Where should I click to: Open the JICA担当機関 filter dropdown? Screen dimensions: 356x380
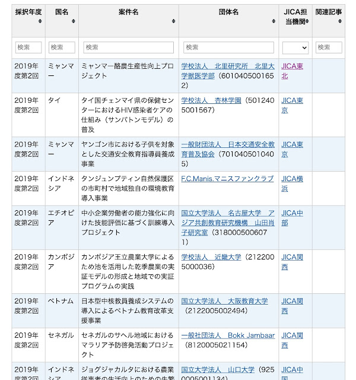click(x=295, y=47)
